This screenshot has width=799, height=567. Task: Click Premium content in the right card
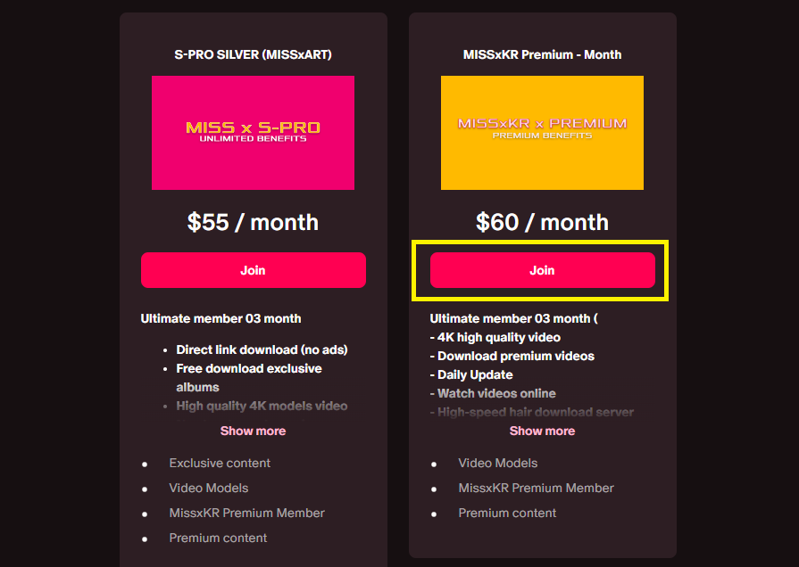tap(507, 513)
